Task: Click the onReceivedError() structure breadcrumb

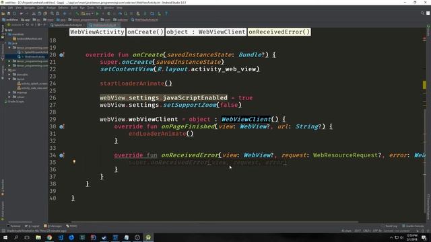Action: point(279,32)
